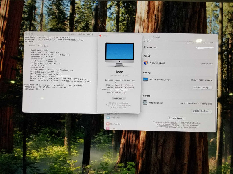This screenshot has height=174, width=233.
Task: Close the About This Mac window with red button
Action: [100, 35]
